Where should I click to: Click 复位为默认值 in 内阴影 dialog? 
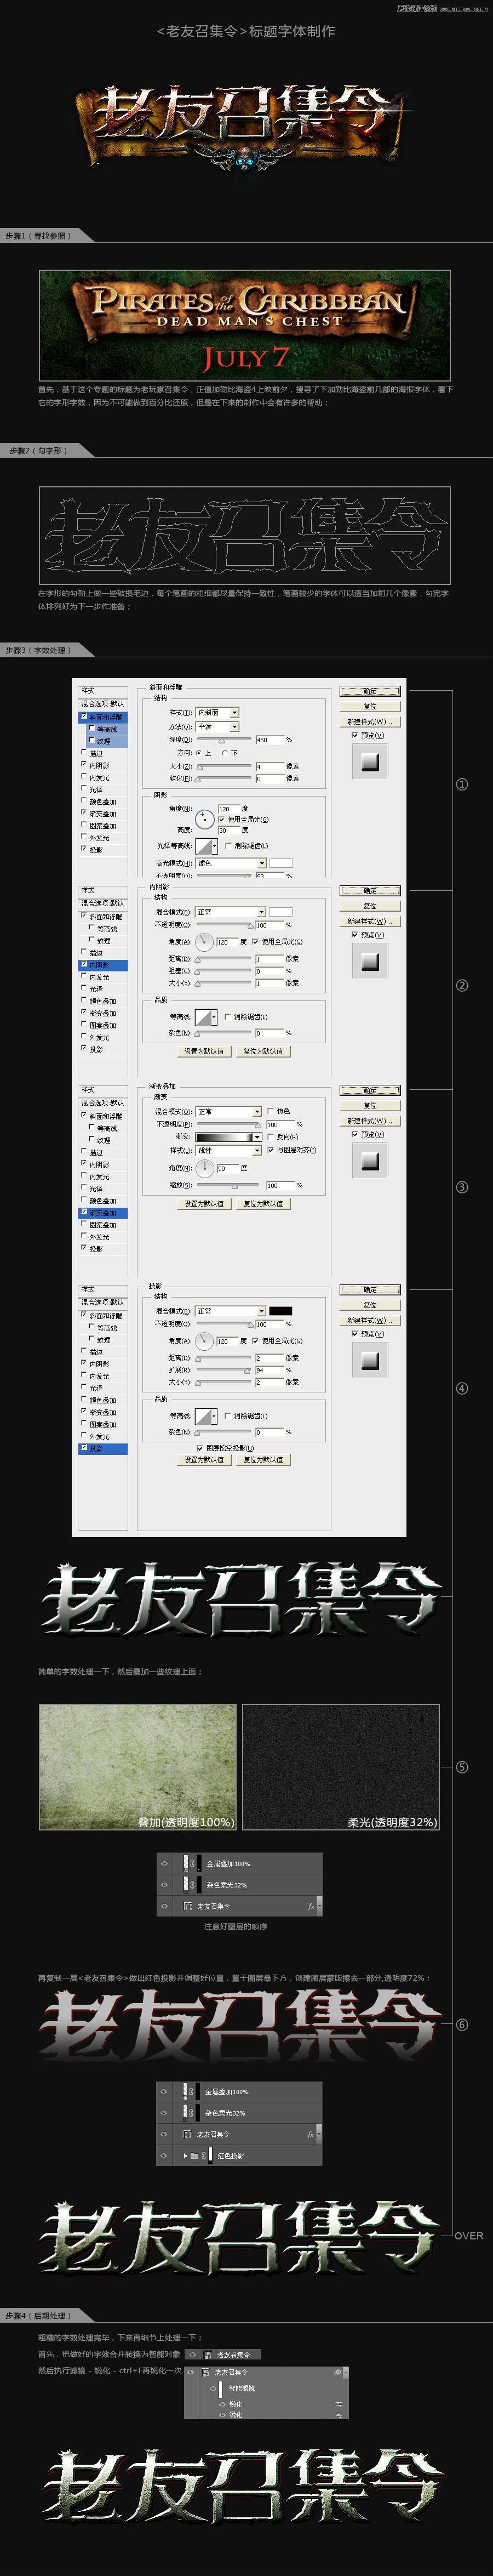(263, 1051)
